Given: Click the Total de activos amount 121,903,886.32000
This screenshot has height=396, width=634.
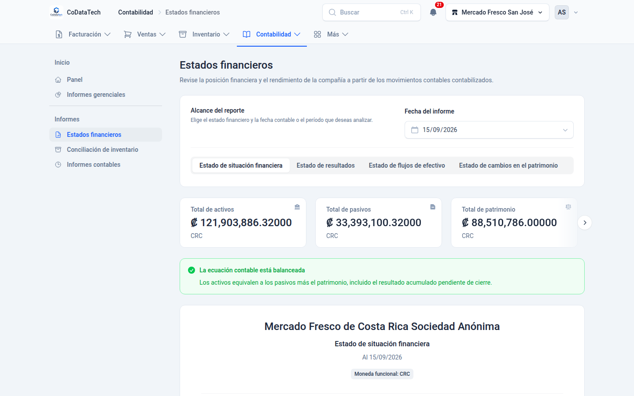Looking at the screenshot, I should pyautogui.click(x=241, y=223).
